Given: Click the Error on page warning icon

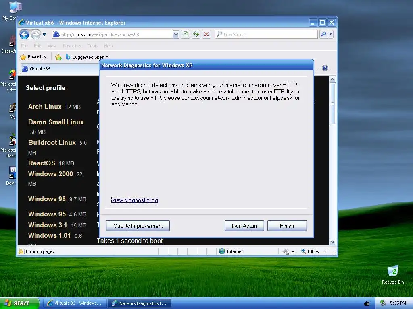Looking at the screenshot, I should [x=21, y=251].
